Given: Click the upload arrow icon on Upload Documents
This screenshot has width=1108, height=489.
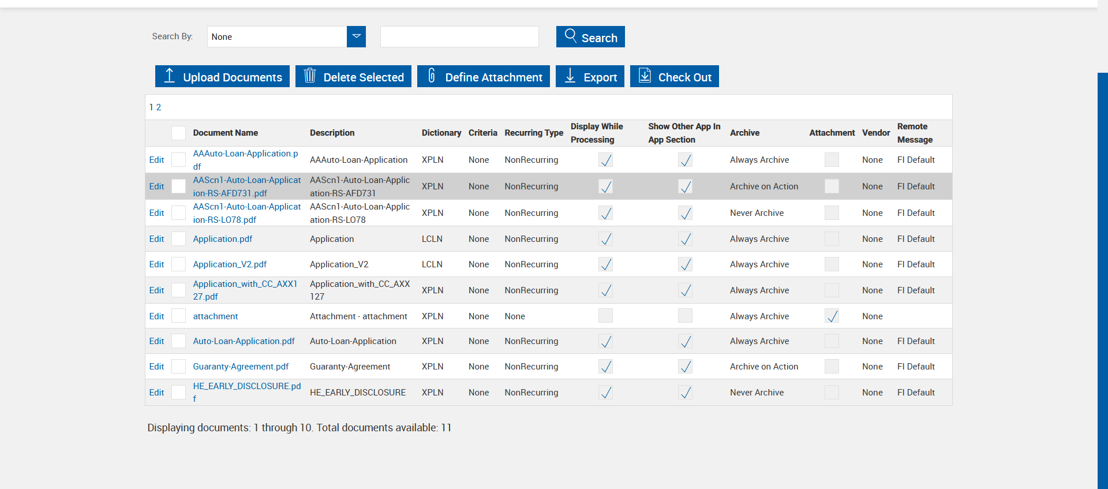Looking at the screenshot, I should click(x=169, y=76).
